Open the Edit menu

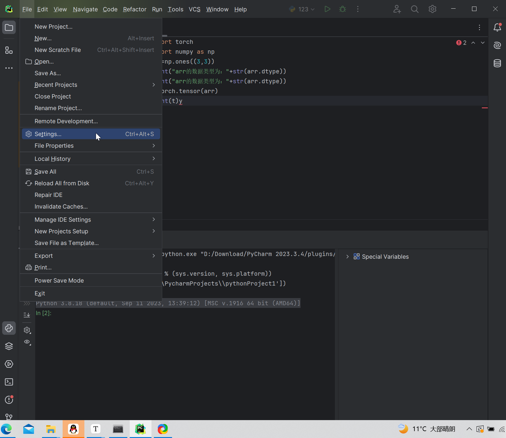point(42,9)
